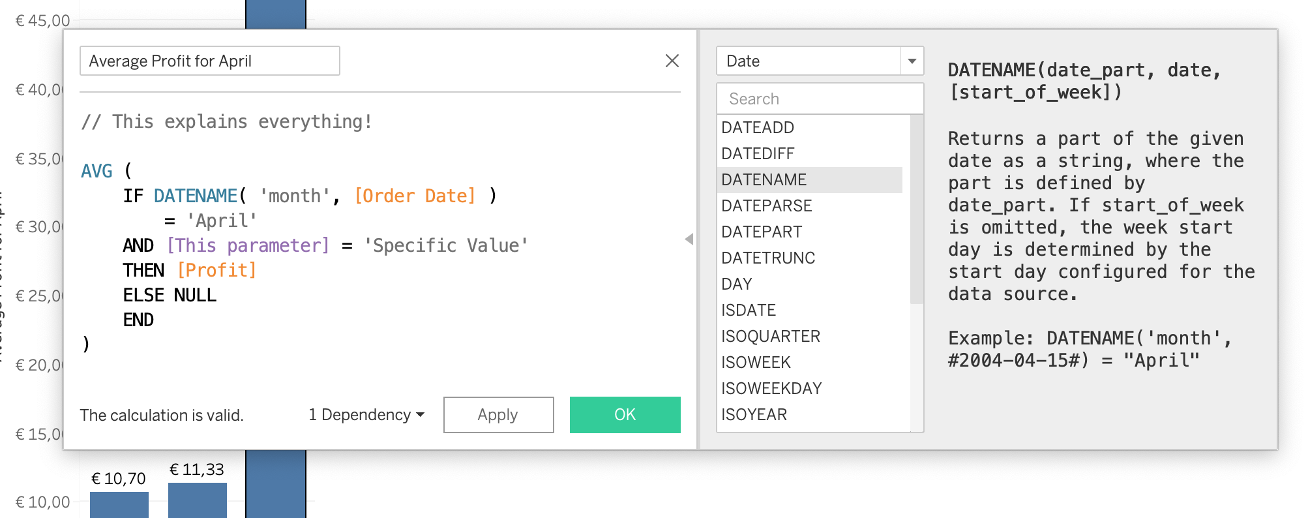The image size is (1308, 518).
Task: Edit the calculation name field
Action: point(209,61)
